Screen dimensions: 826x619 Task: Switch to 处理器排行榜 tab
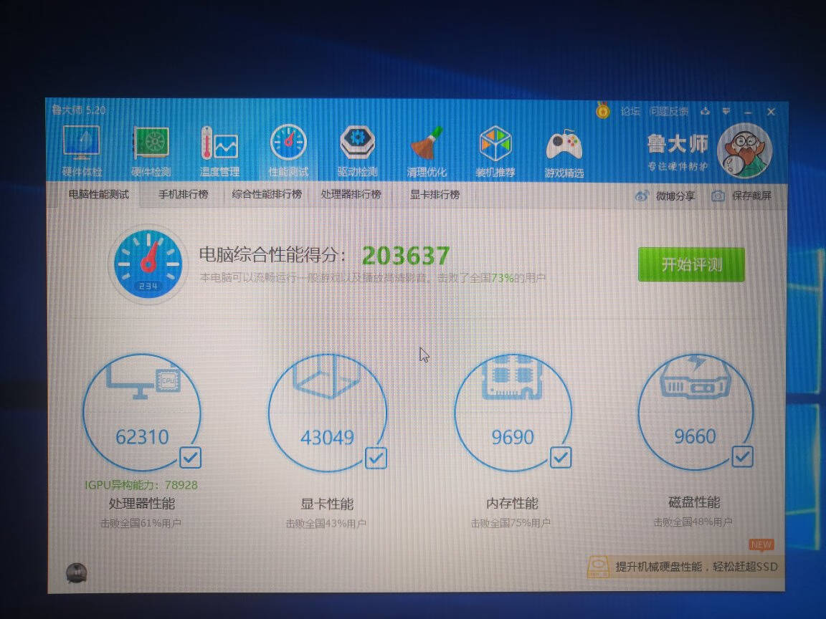(x=351, y=194)
